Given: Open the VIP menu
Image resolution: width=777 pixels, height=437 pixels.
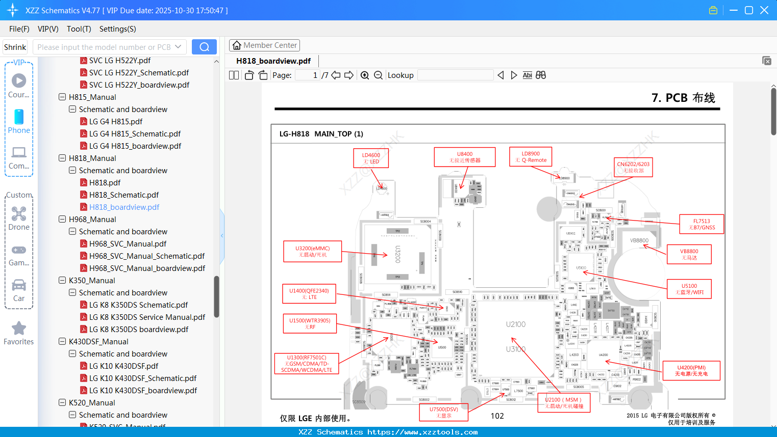Looking at the screenshot, I should (48, 29).
